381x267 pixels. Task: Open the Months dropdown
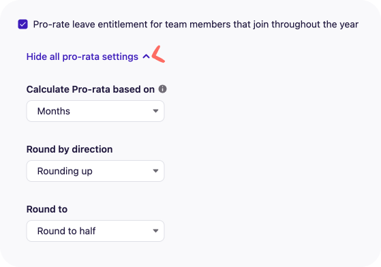coord(95,111)
